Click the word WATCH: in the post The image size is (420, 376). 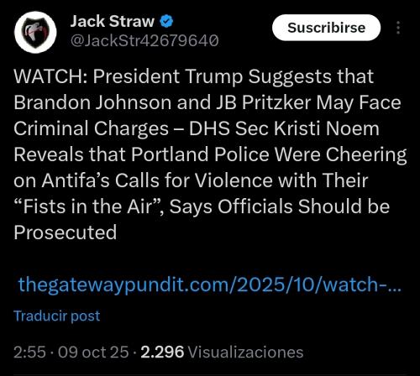[50, 76]
